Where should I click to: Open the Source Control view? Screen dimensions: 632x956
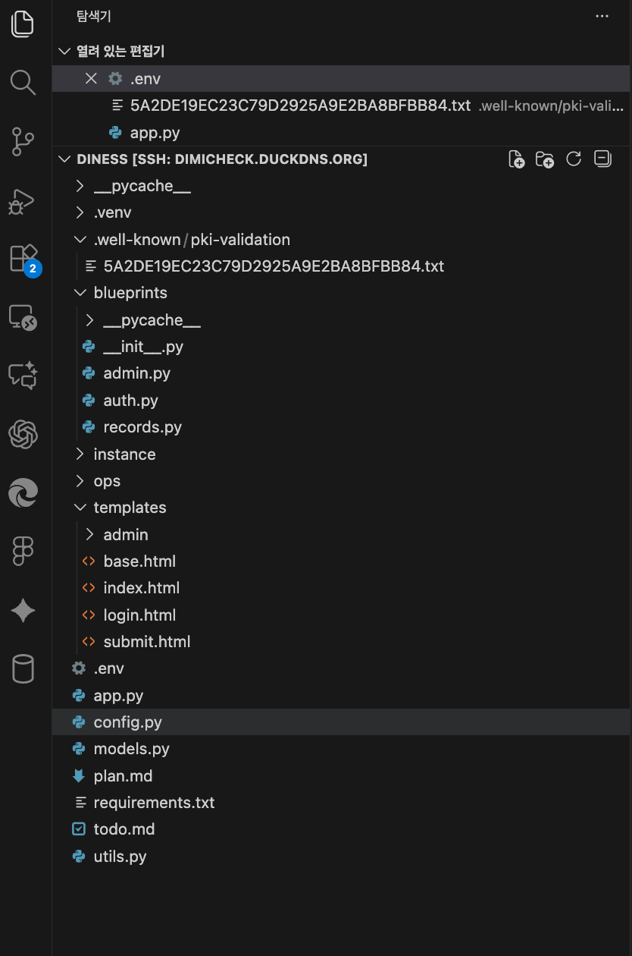click(x=23, y=141)
